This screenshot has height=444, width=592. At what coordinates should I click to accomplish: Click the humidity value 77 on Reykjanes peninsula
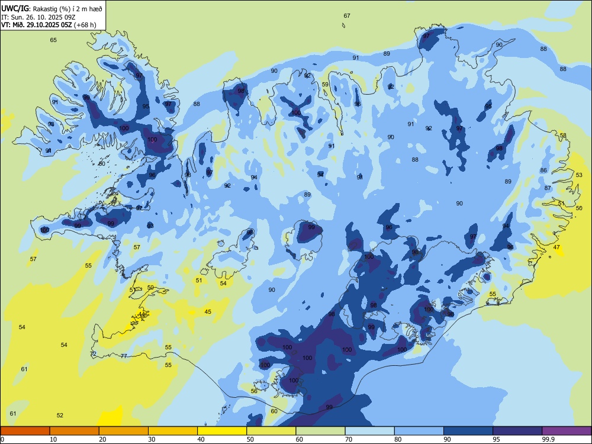(124, 356)
